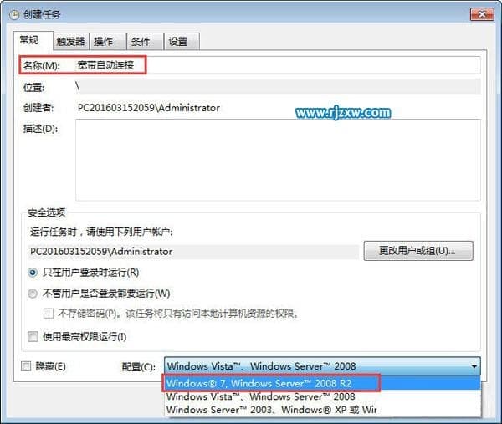Screen dimensions: 502x424
Task: Click the user account field under 安全选项
Action: click(x=193, y=252)
